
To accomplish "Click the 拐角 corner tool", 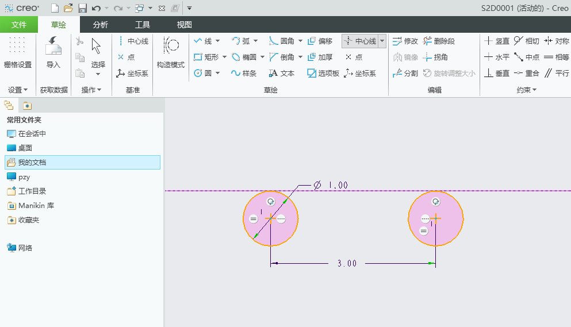I will point(435,57).
